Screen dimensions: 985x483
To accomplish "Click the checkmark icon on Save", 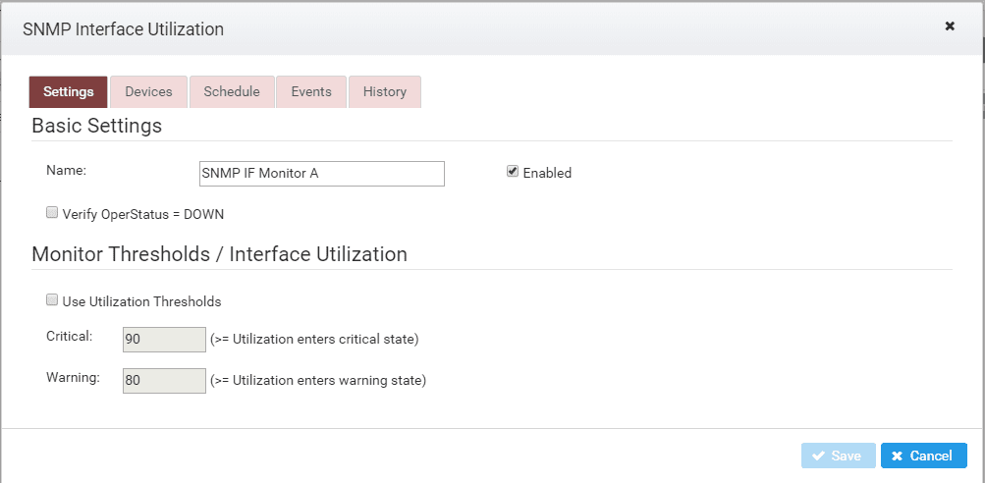I will click(818, 456).
